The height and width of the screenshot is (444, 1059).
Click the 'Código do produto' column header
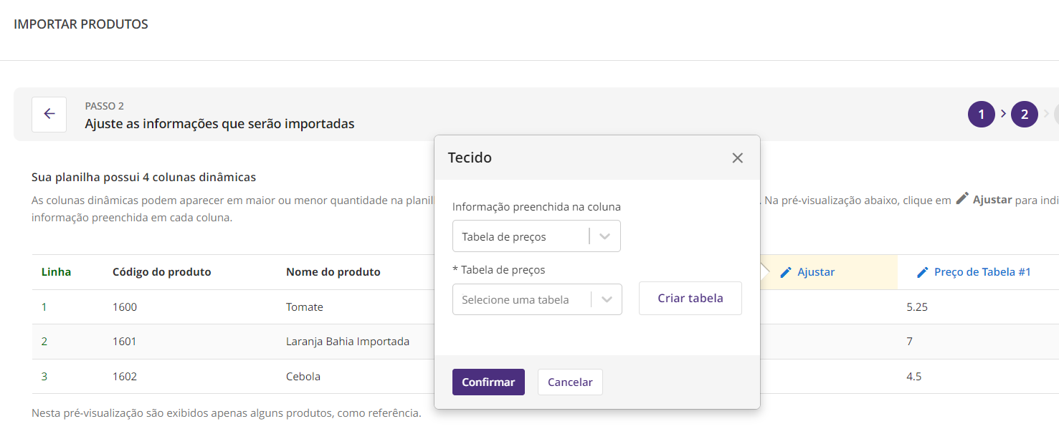(161, 272)
